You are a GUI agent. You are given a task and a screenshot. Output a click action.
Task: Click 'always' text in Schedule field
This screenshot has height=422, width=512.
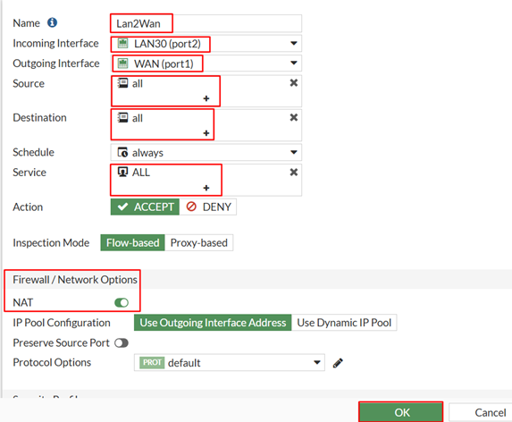click(x=147, y=153)
